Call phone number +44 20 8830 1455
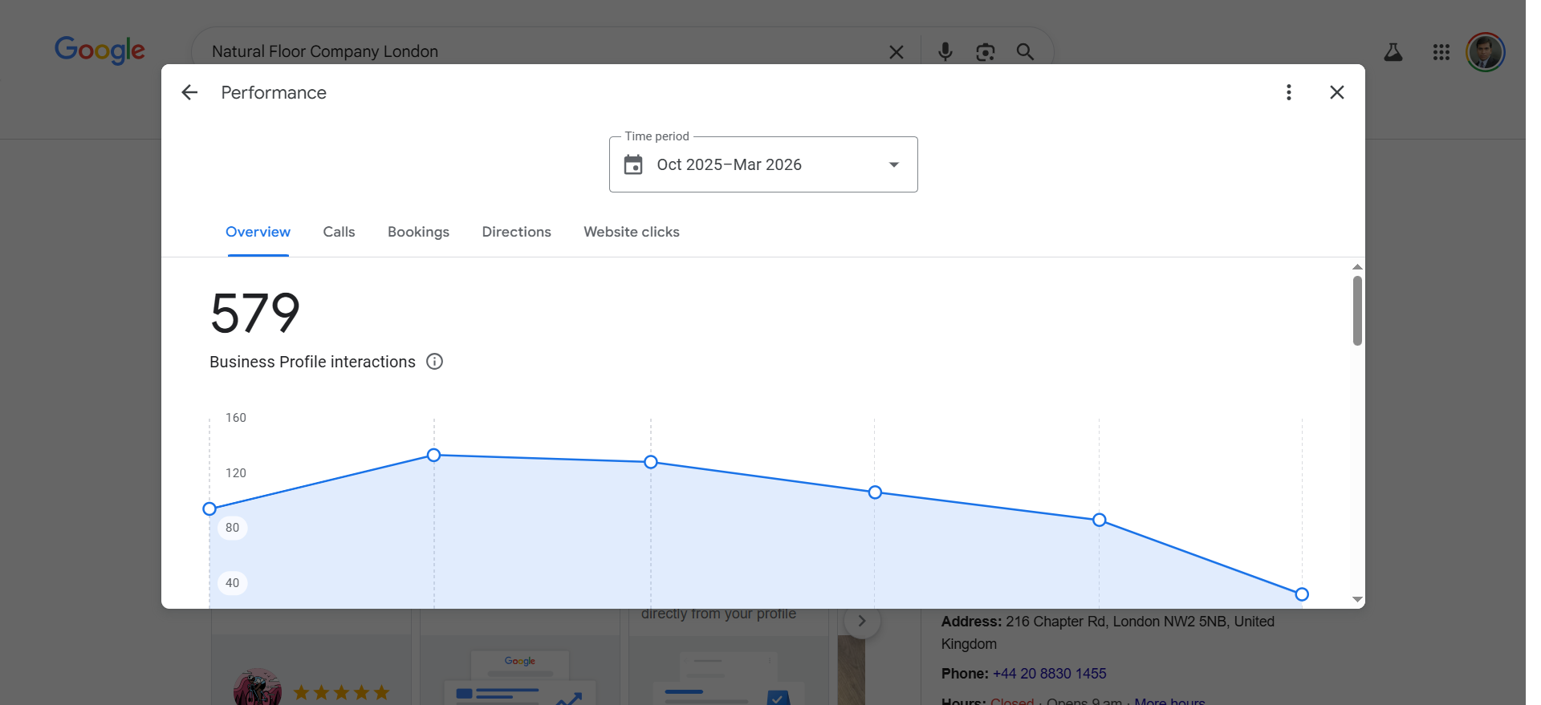 click(1049, 674)
